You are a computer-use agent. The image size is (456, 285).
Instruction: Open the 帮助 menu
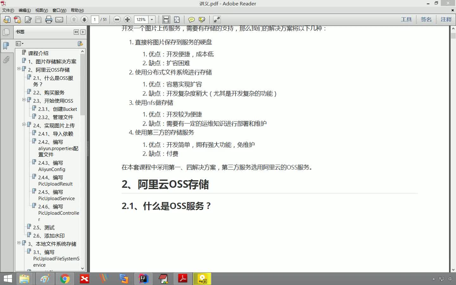coord(77,10)
